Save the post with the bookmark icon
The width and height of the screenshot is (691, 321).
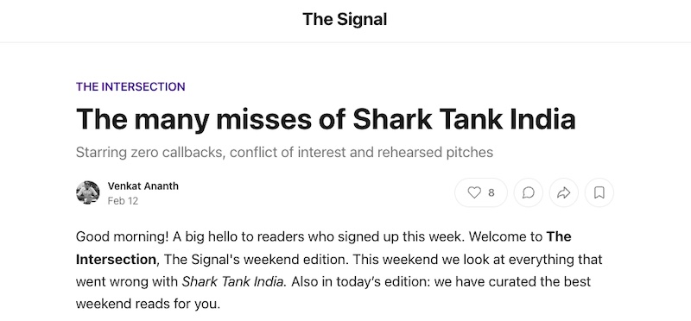coord(599,192)
